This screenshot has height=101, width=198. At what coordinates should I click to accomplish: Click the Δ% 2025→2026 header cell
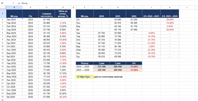(x=170, y=13)
